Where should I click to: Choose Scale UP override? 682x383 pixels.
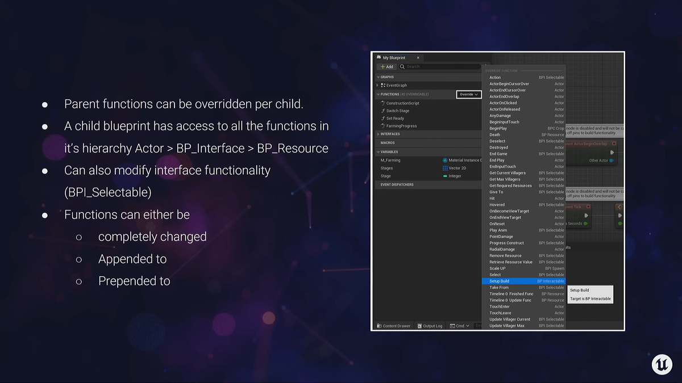click(x=523, y=268)
